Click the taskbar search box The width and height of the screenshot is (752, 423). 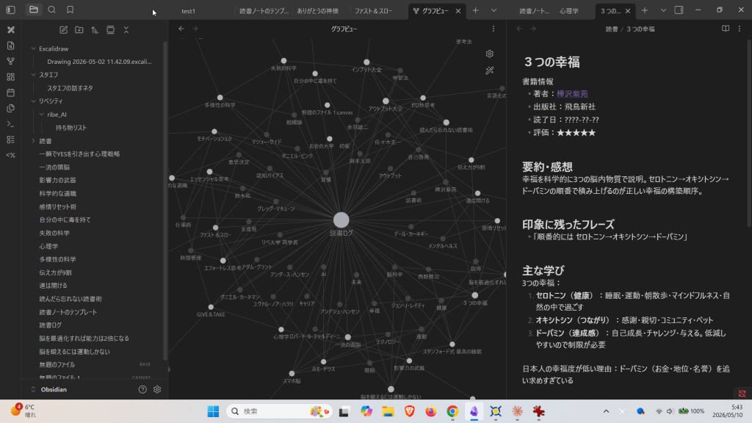(x=279, y=411)
